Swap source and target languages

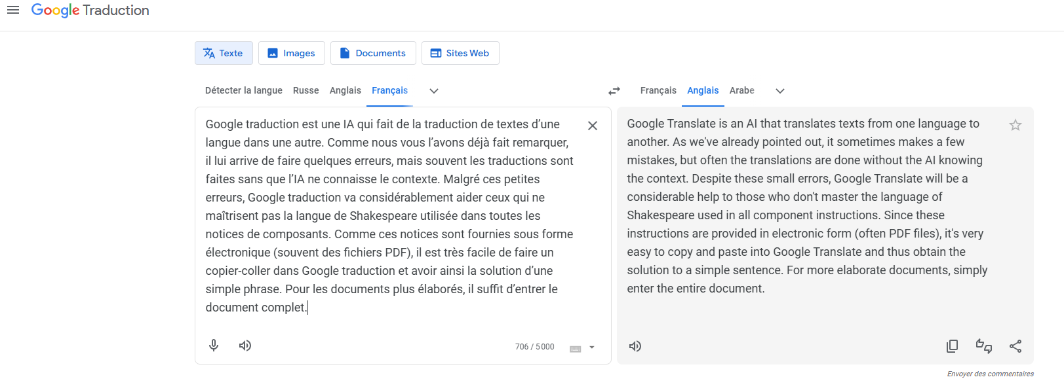click(x=614, y=91)
